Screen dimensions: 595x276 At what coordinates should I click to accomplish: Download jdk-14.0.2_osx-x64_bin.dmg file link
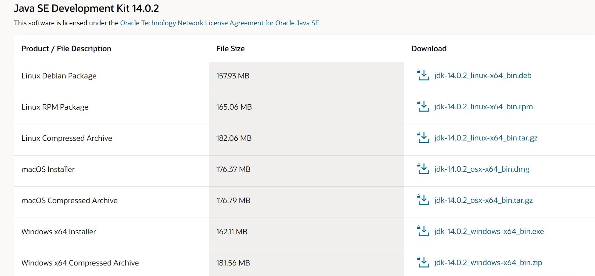482,169
